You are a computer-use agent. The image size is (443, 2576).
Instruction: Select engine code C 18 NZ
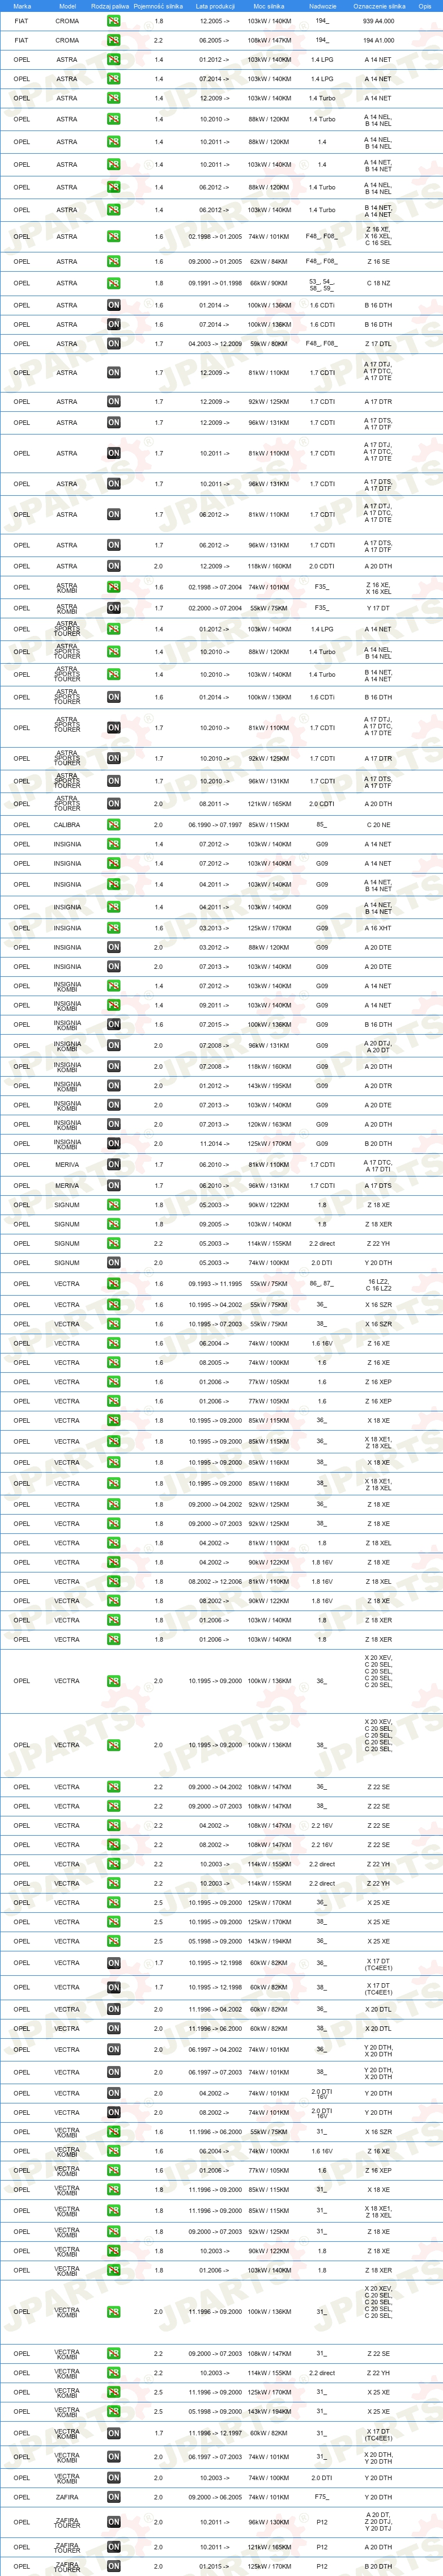pyautogui.click(x=378, y=284)
